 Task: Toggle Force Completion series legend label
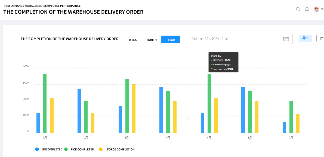(x=121, y=149)
